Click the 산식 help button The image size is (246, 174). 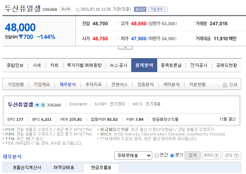click(x=232, y=155)
